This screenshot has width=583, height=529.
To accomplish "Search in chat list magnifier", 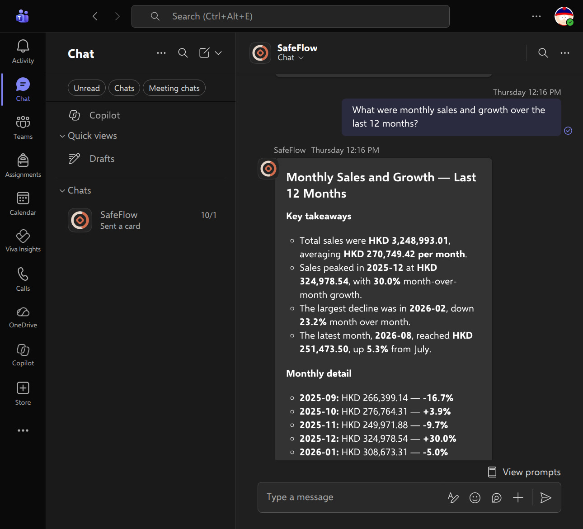I will tap(183, 53).
